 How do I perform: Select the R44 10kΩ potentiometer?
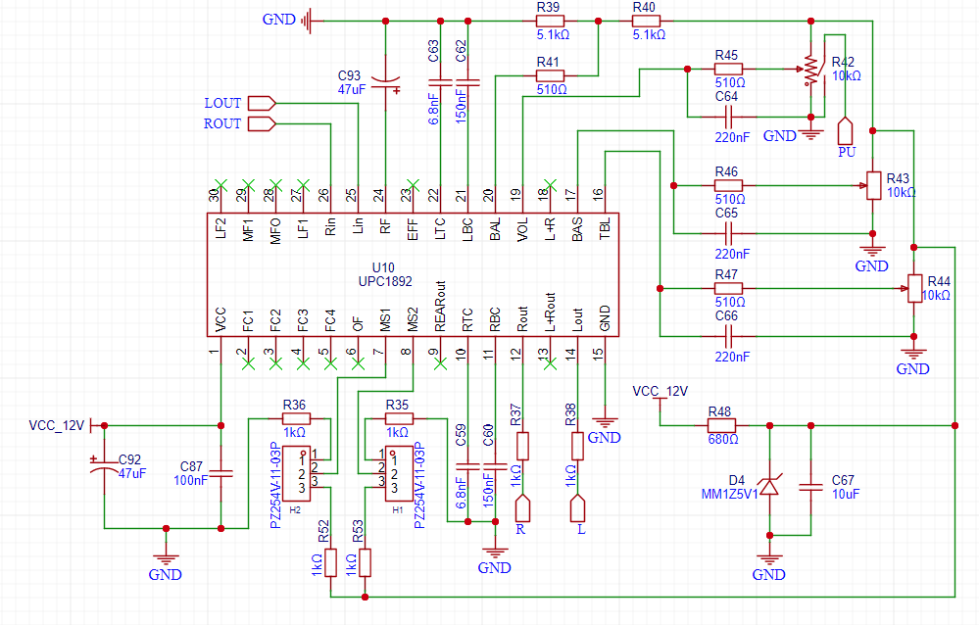914,288
